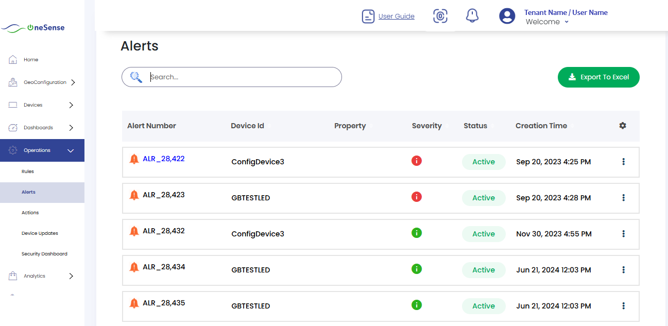Open the Welcome user dropdown
Image resolution: width=668 pixels, height=326 pixels.
tap(547, 22)
